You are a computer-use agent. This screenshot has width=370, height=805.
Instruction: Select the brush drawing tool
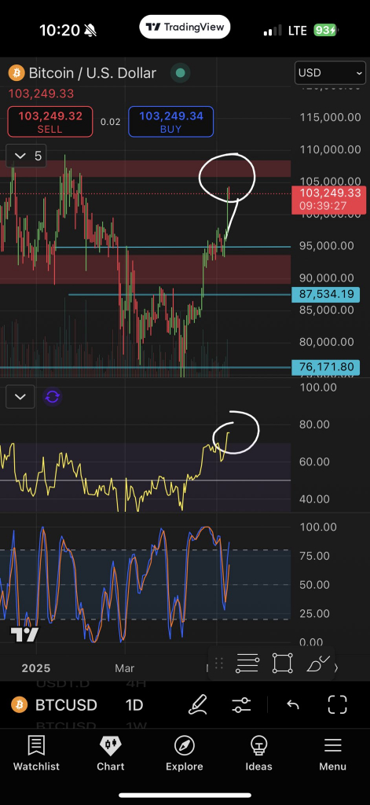click(317, 663)
